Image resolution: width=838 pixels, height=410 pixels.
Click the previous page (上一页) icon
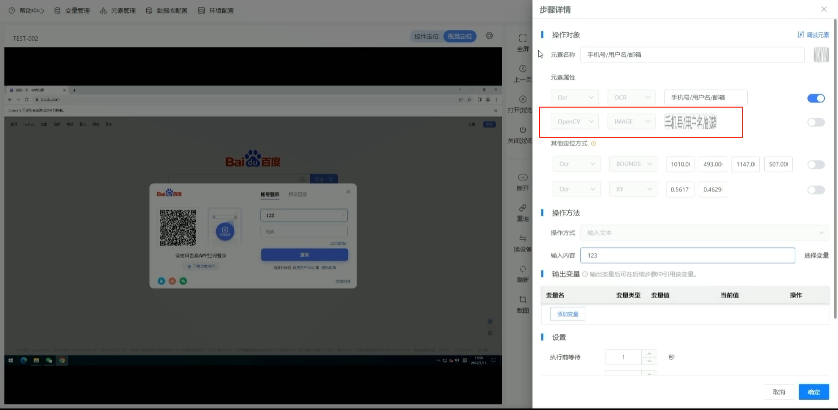(522, 69)
